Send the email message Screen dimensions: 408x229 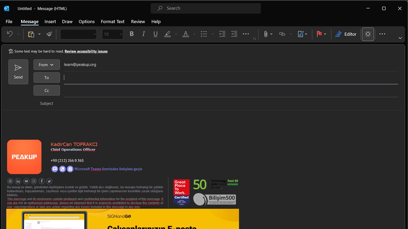pos(18,72)
